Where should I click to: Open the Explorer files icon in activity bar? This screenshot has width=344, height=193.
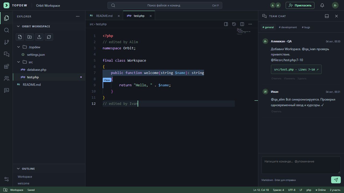[6, 18]
